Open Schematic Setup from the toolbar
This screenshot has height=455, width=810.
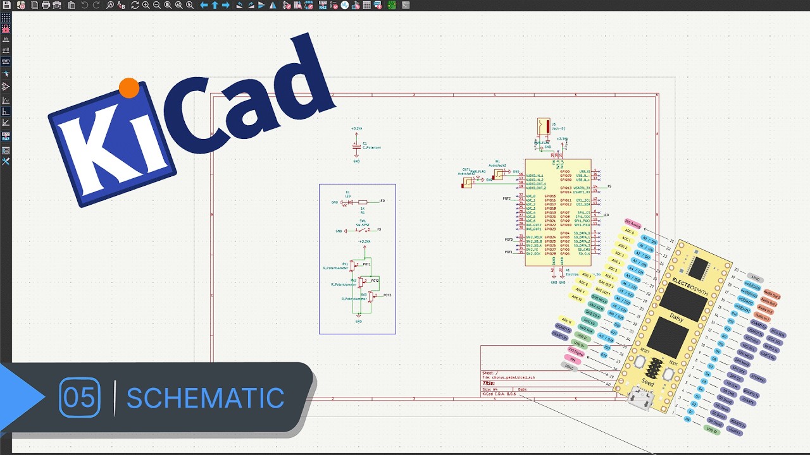pos(21,5)
